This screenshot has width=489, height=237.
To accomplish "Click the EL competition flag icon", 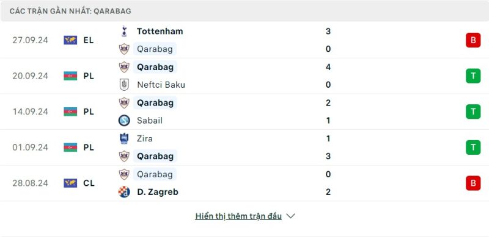I will (x=70, y=40).
